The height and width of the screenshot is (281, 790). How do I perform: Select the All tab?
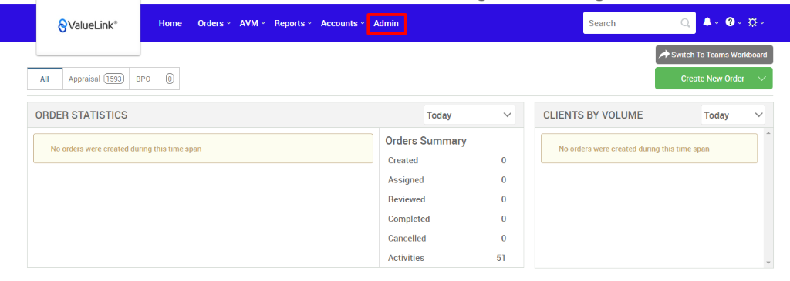44,79
